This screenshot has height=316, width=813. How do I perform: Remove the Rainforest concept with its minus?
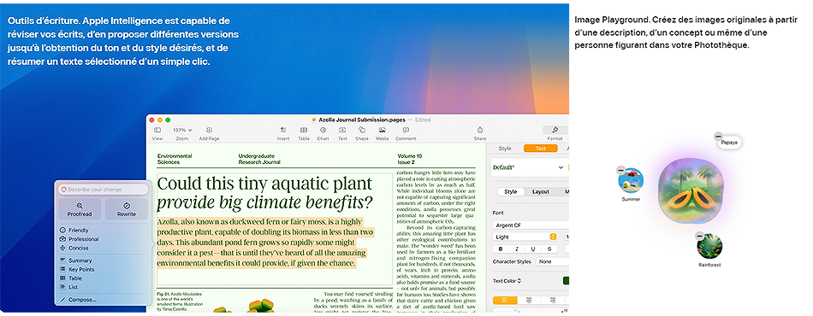coord(699,236)
